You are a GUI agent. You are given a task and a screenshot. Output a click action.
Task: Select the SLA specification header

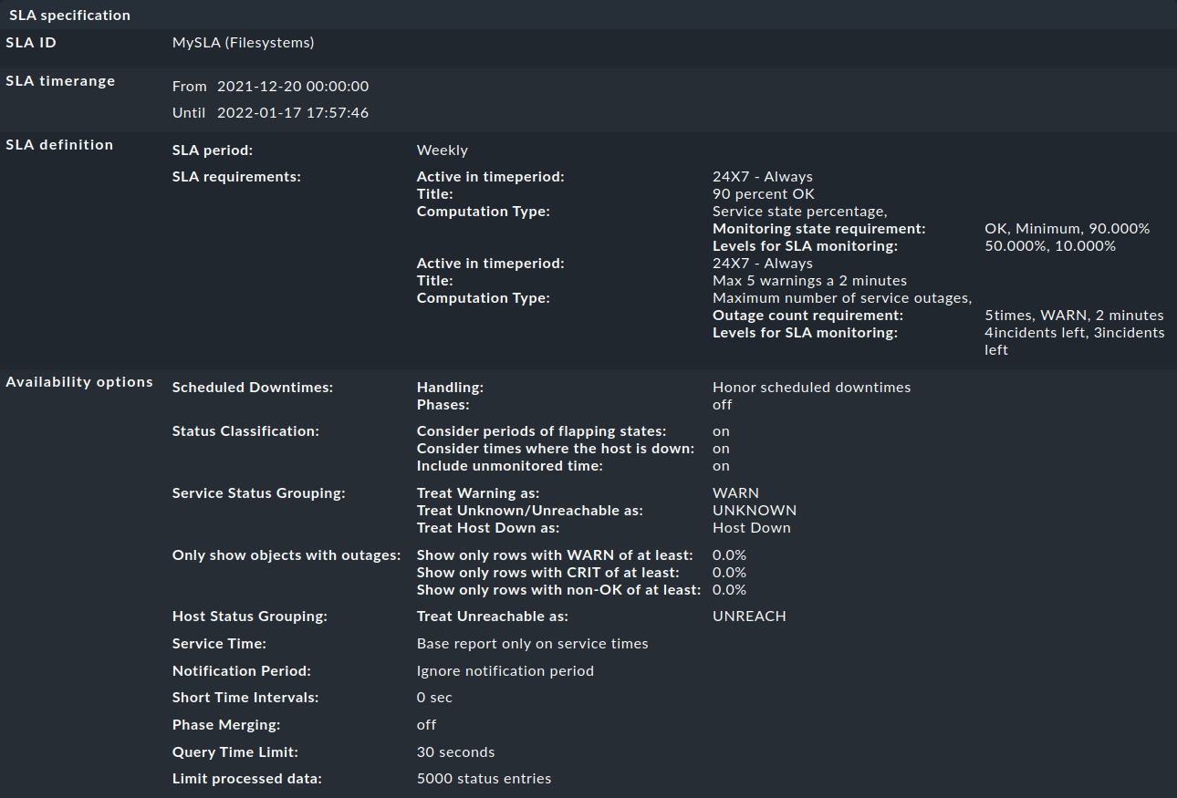click(x=67, y=15)
